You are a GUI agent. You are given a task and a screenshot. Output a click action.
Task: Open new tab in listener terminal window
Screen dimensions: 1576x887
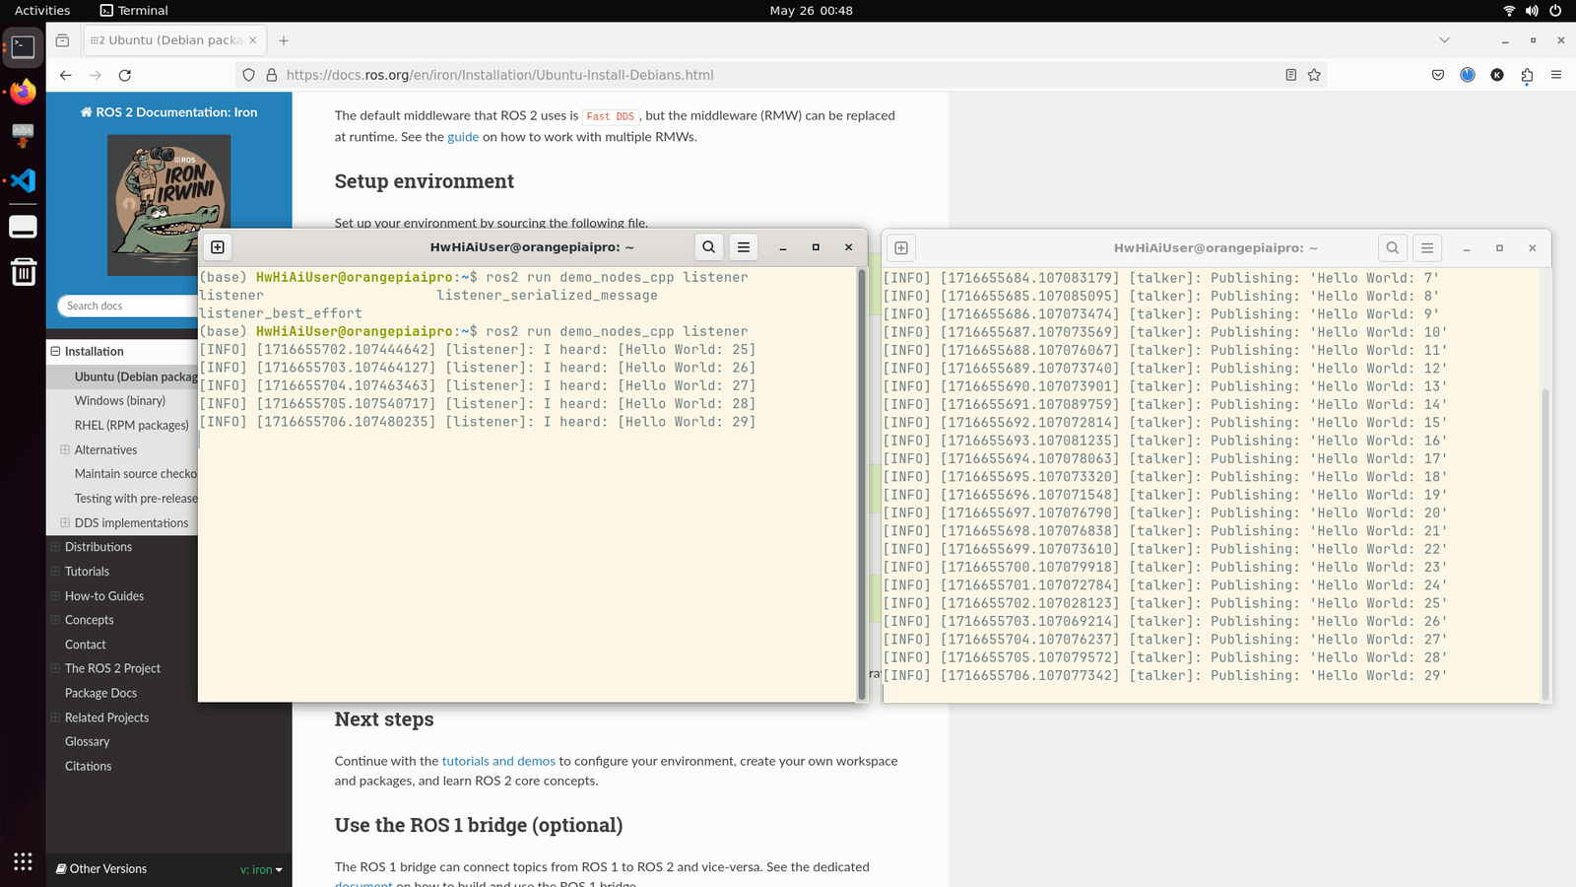point(218,247)
